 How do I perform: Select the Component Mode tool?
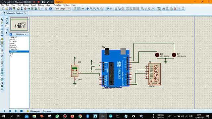2,23
